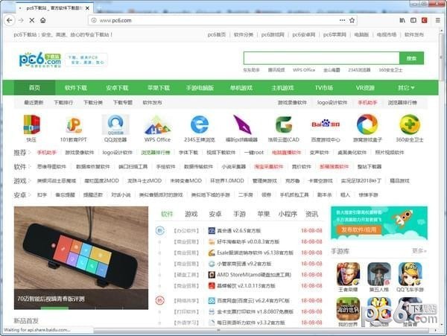This screenshot has height=336, width=447.
Task: Stop loading the page with X button
Action: click(x=31, y=20)
